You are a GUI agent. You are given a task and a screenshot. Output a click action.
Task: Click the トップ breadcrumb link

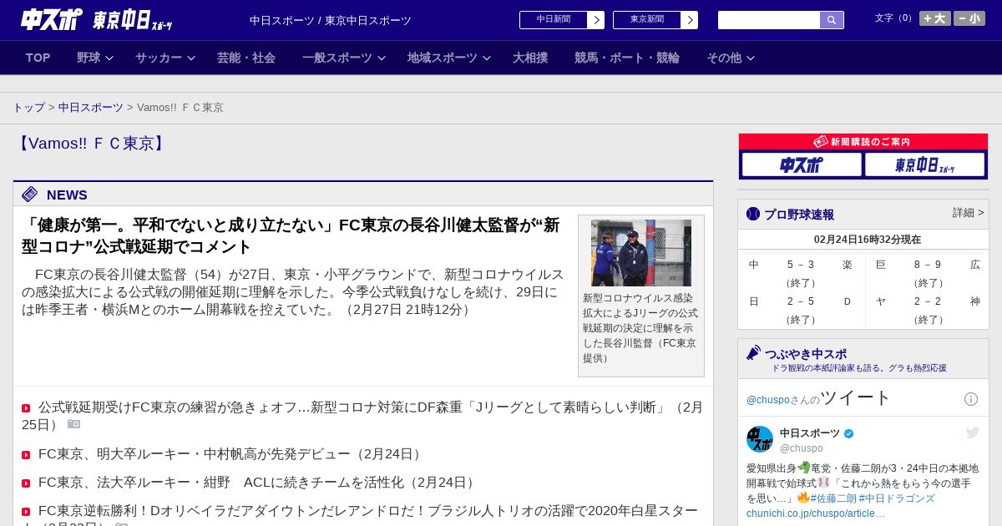[28, 108]
